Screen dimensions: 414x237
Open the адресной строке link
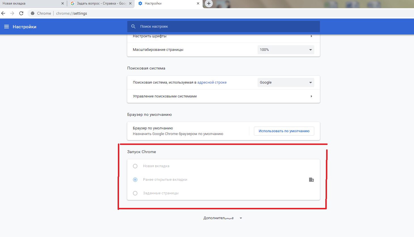click(212, 82)
